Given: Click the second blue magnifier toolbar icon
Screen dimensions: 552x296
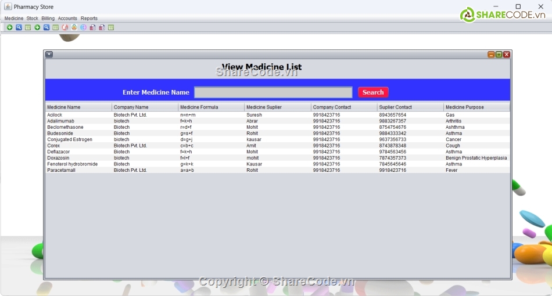Looking at the screenshot, I should click(x=46, y=27).
